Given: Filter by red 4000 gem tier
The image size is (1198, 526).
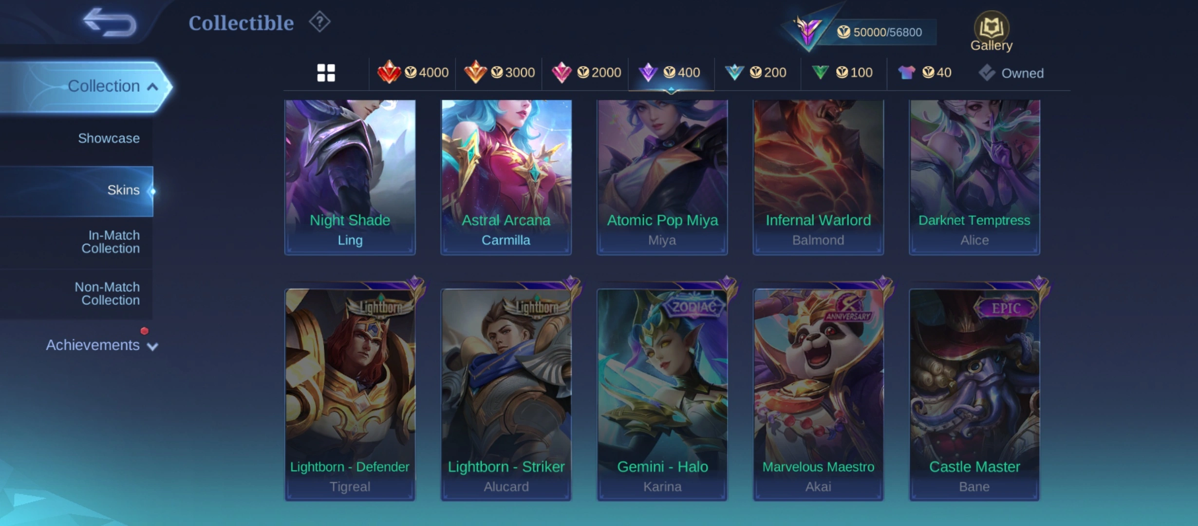Looking at the screenshot, I should pyautogui.click(x=413, y=73).
